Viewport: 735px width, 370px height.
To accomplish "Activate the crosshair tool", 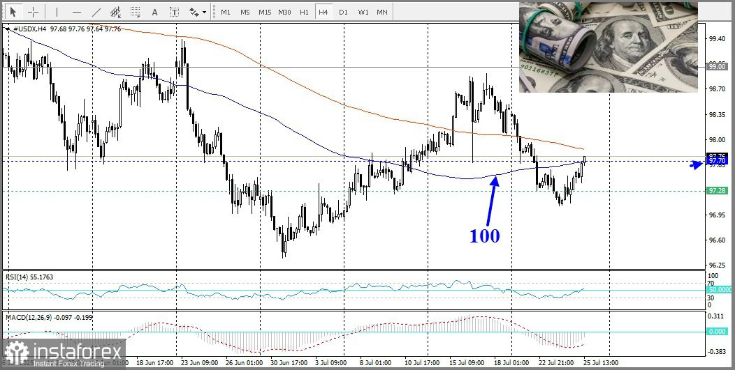I will (33, 12).
